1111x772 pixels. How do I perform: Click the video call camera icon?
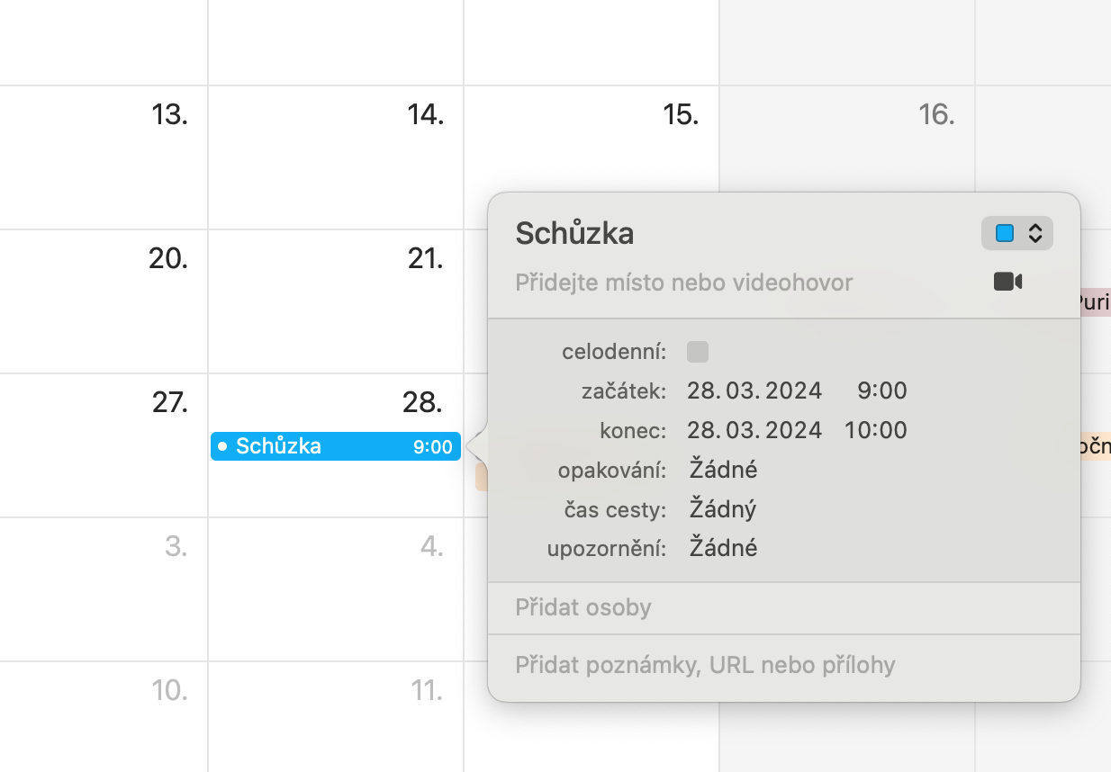click(1007, 283)
